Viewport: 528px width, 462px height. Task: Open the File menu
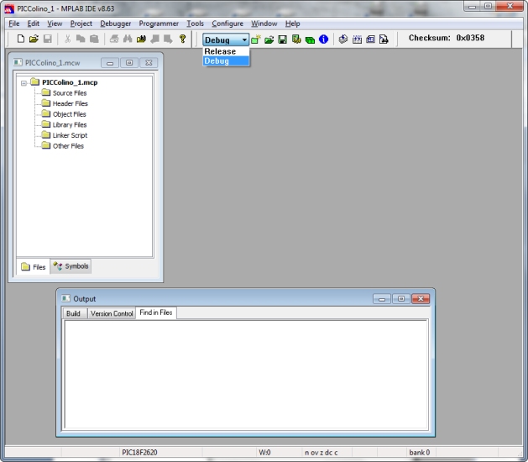[x=14, y=24]
